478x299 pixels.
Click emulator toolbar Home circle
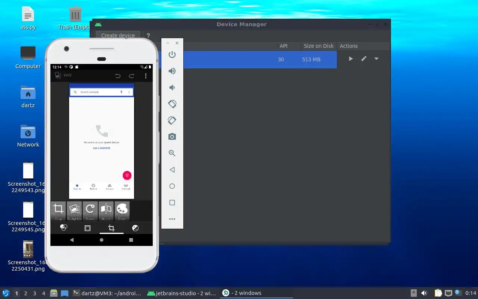(172, 186)
